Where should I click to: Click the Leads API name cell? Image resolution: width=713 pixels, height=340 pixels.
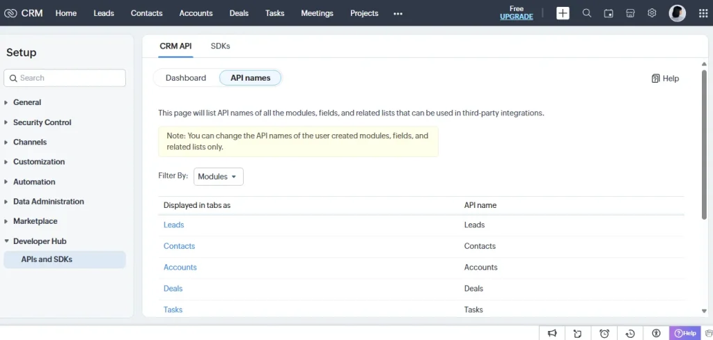(474, 225)
